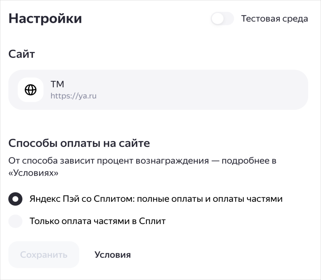The height and width of the screenshot is (280, 321).
Task: Click the Сохранить button
Action: click(44, 255)
